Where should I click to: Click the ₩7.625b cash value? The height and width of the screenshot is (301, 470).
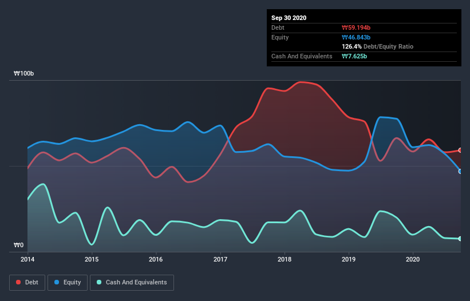coord(354,56)
